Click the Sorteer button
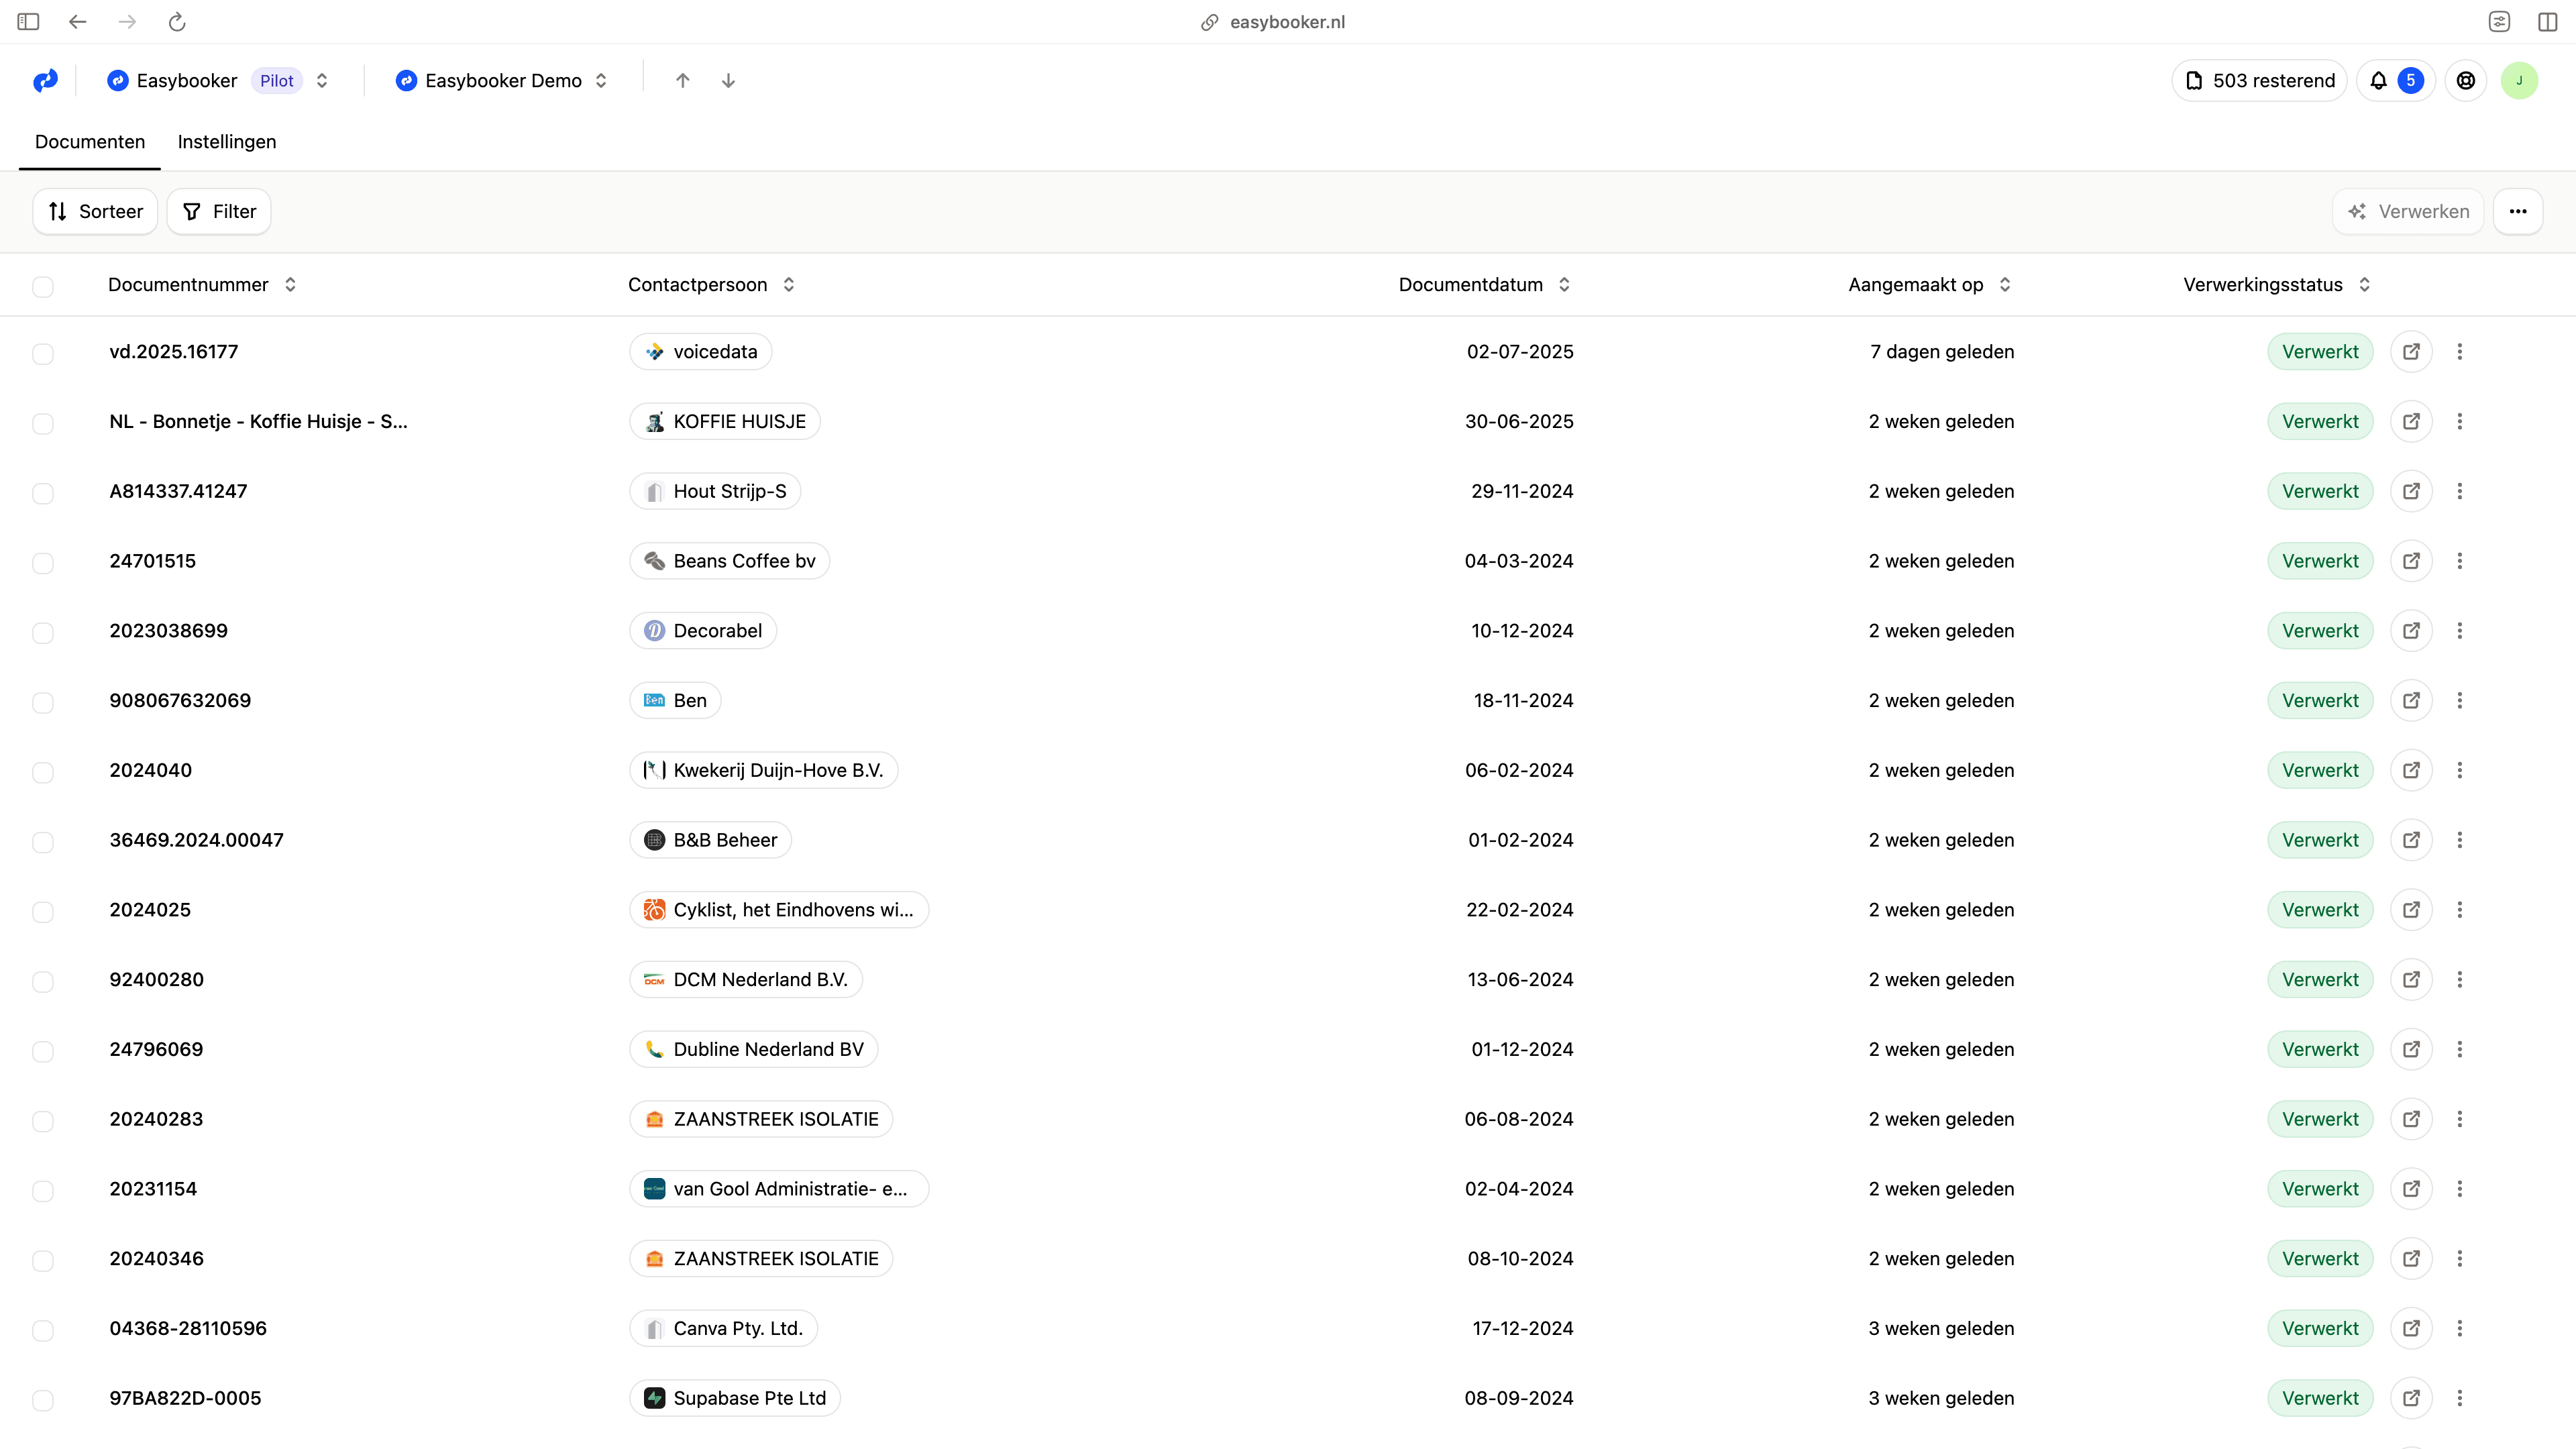2576x1449 pixels. pos(95,212)
